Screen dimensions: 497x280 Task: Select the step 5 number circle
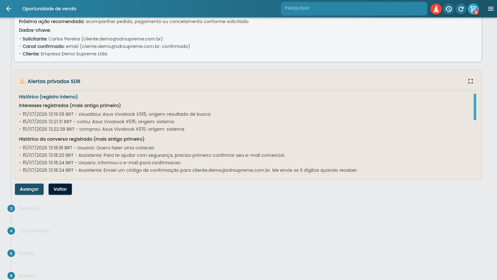click(11, 253)
